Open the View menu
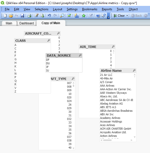This screenshot has width=150, height=153. tap(27, 9)
